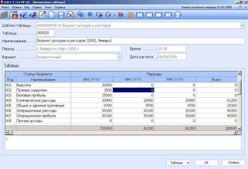Select the Прочие доходы row name
Viewport: 248px width, 169px height.
tap(29, 121)
